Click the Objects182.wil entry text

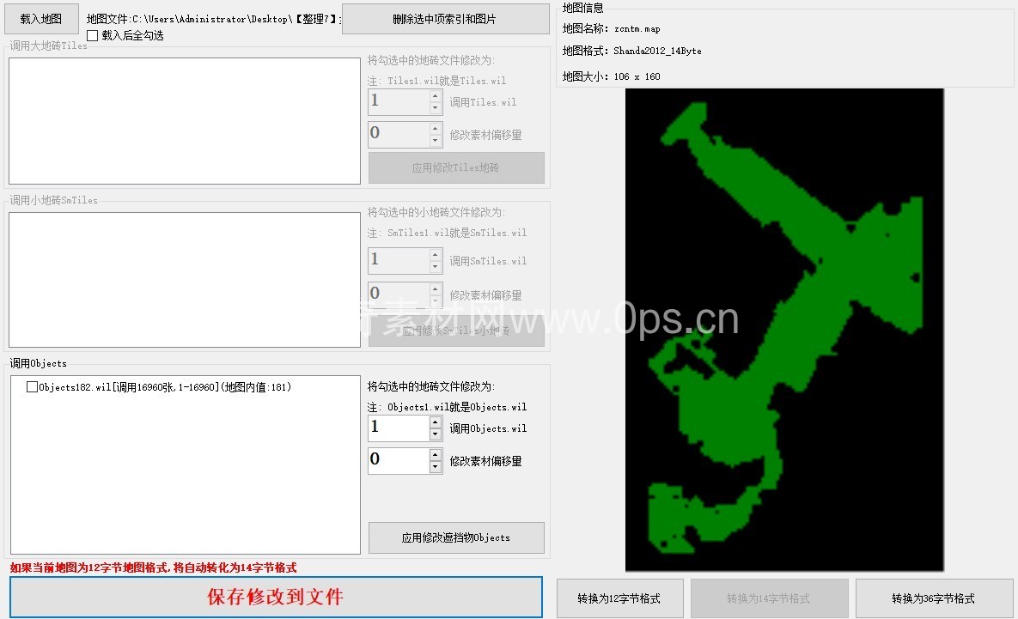pyautogui.click(x=165, y=387)
